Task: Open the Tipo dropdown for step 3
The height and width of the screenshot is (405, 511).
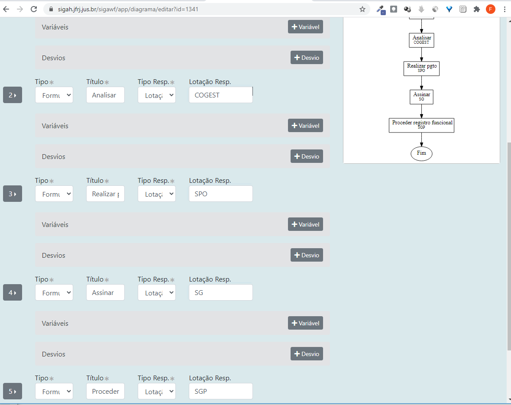Action: (54, 194)
